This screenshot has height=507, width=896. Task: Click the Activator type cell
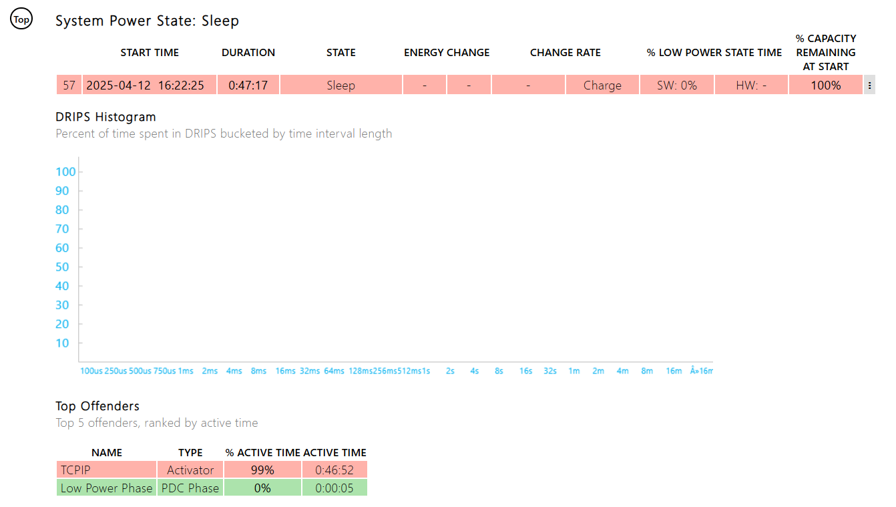[190, 470]
